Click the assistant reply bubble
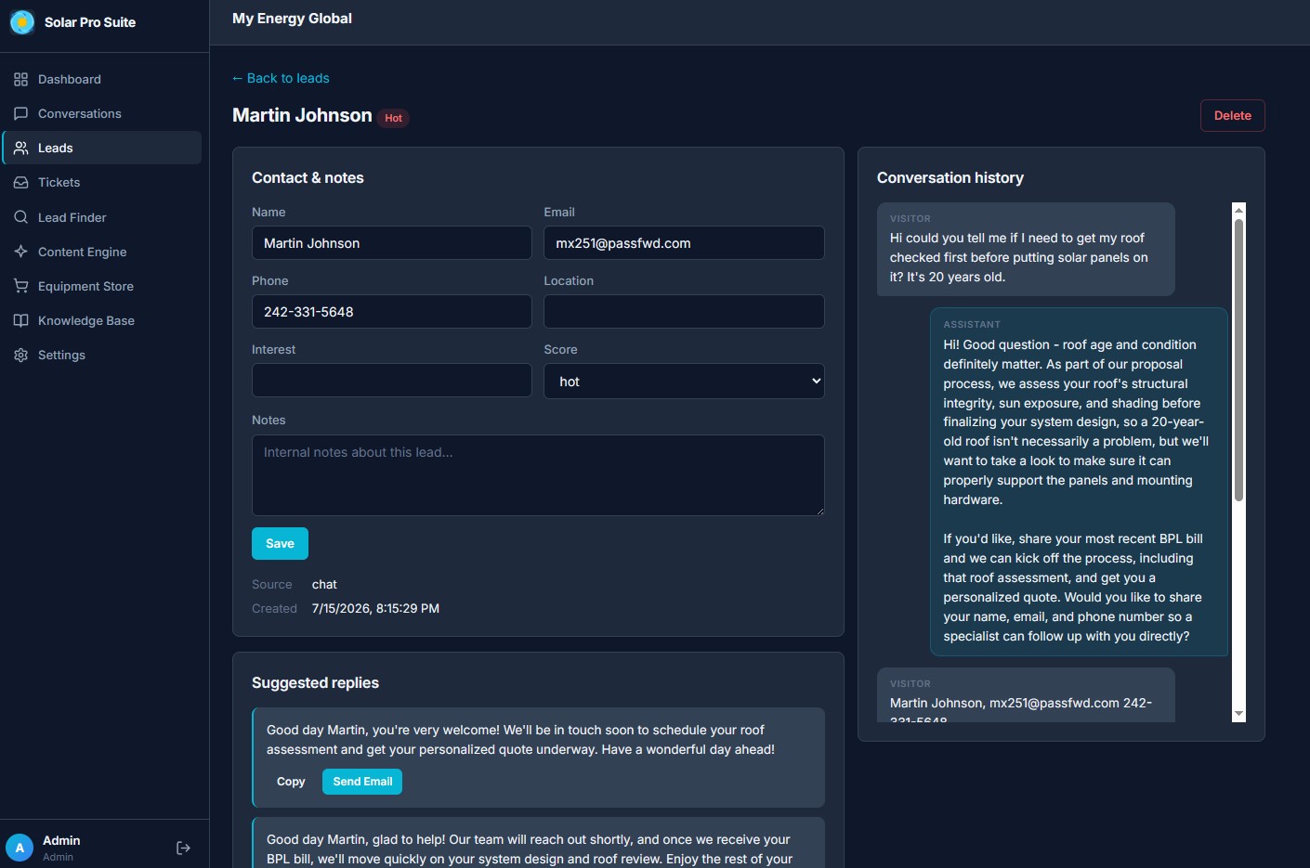The width and height of the screenshot is (1310, 868). click(1079, 482)
